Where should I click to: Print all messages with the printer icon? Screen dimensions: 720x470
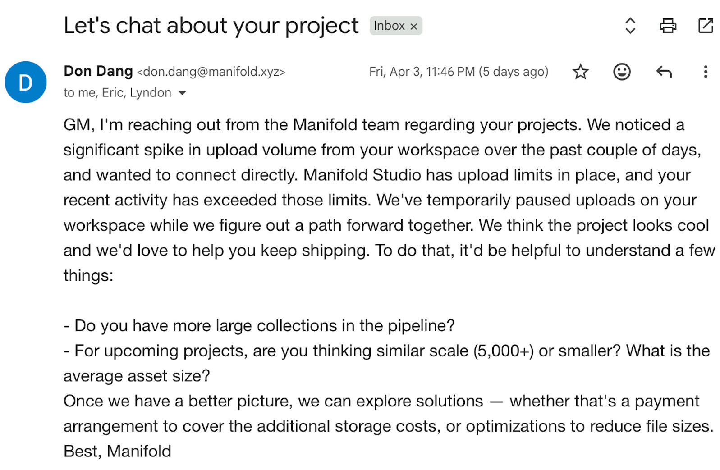667,26
